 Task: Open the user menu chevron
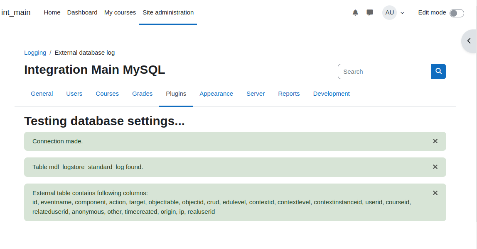tap(402, 13)
